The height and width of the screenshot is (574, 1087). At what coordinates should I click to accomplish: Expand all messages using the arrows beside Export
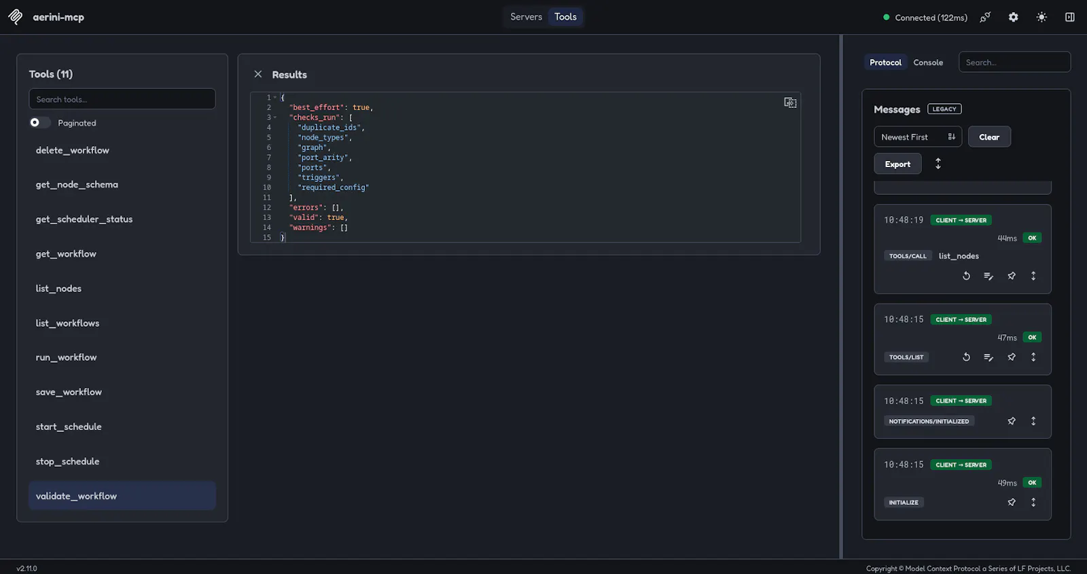pos(938,164)
